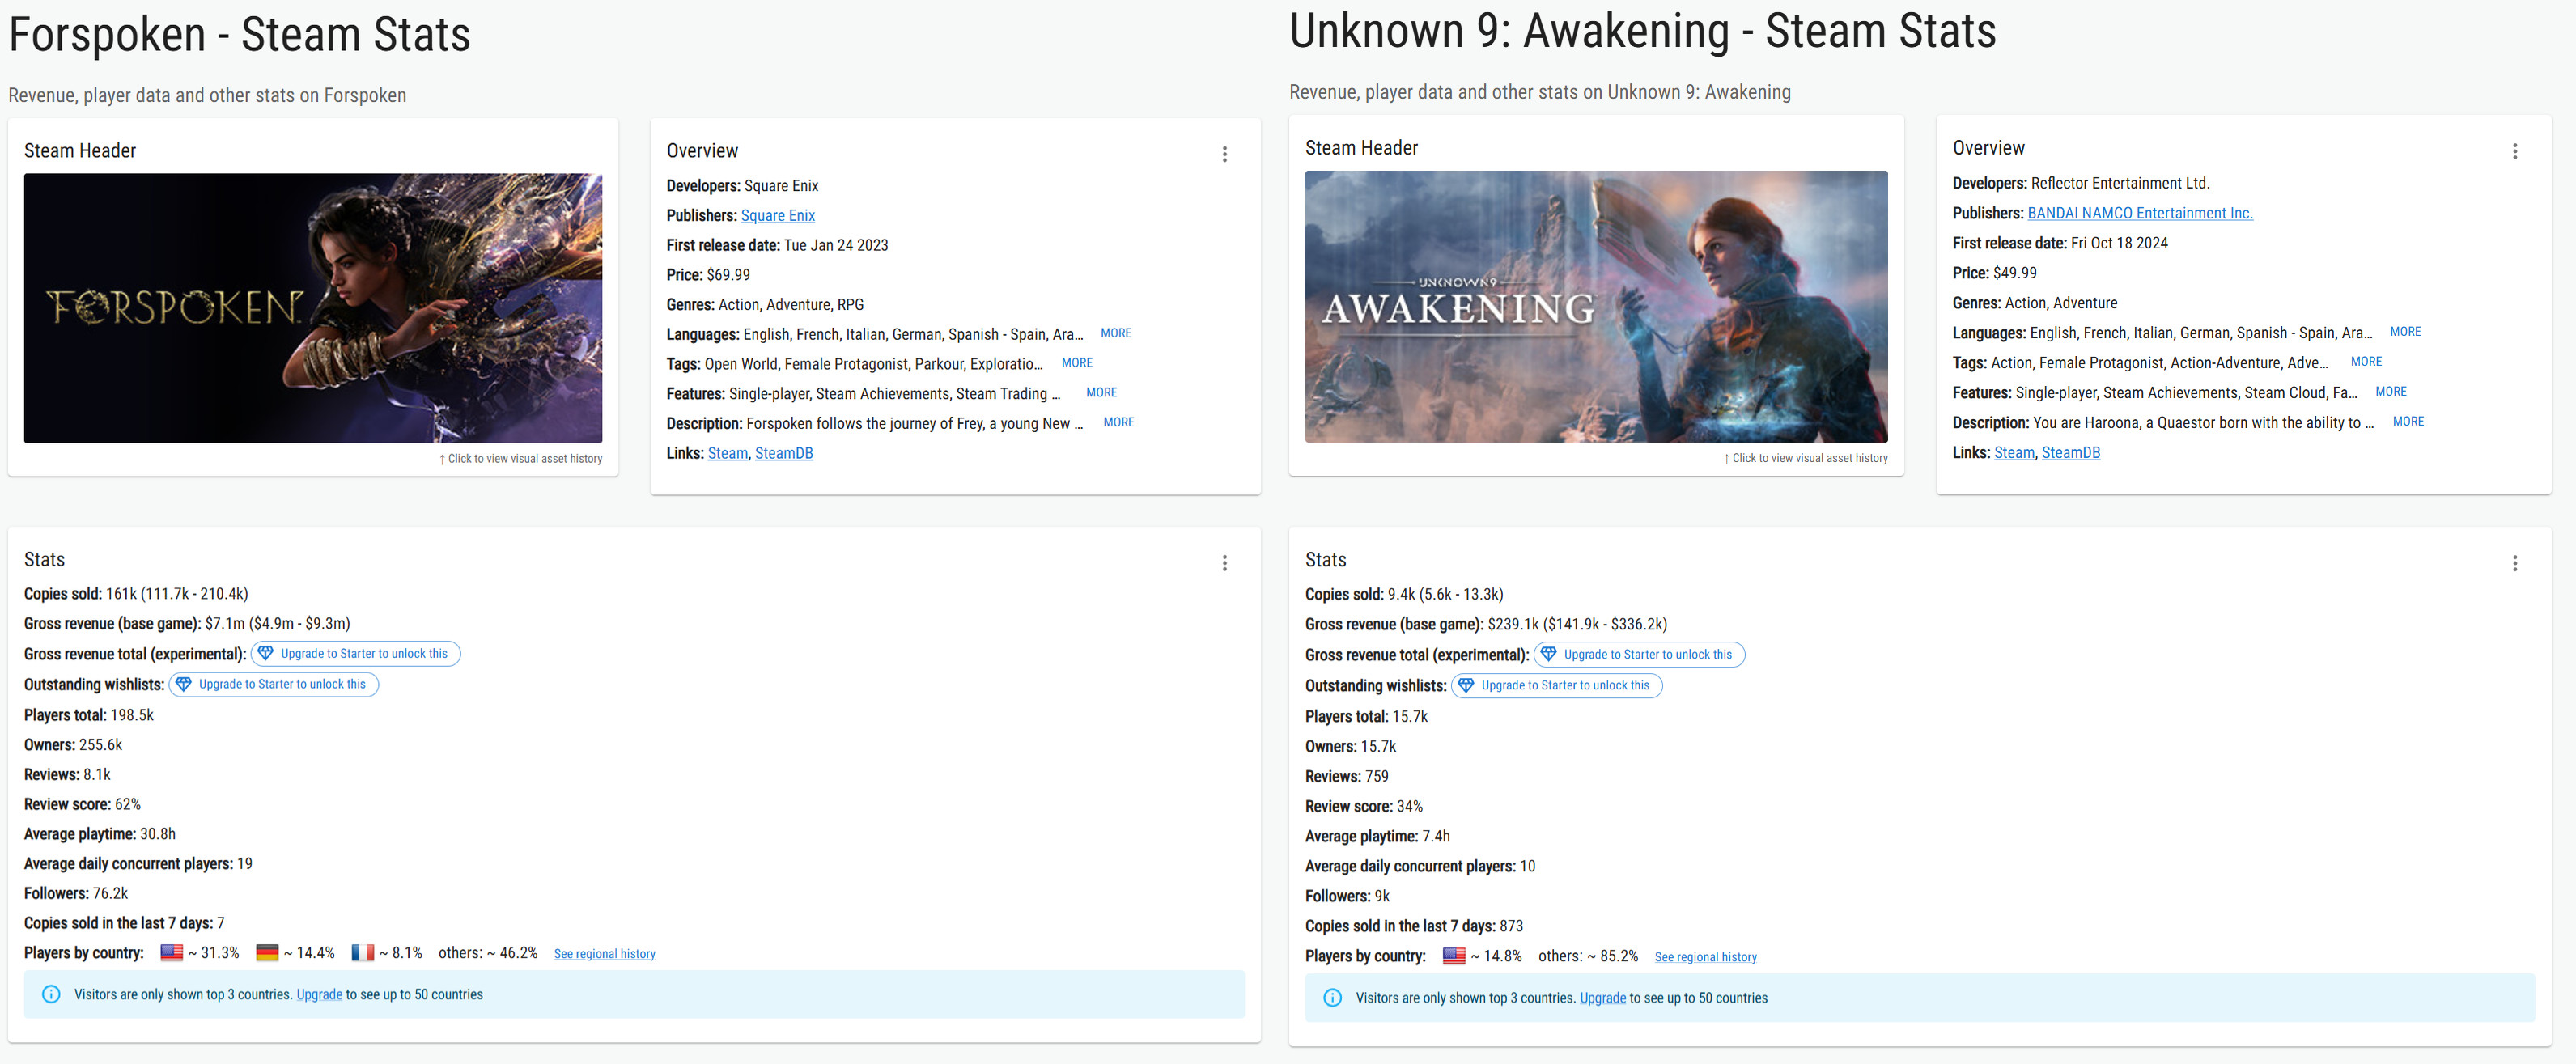Viewport: 2576px width, 1064px height.
Task: Click the Unknown 9 Awakening header image
Action: click(1596, 307)
